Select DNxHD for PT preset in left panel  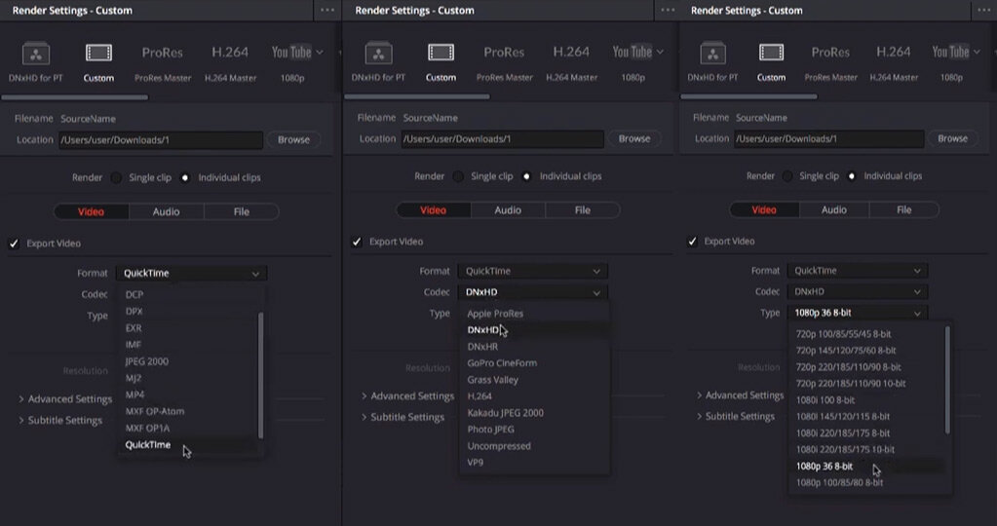[x=36, y=62]
